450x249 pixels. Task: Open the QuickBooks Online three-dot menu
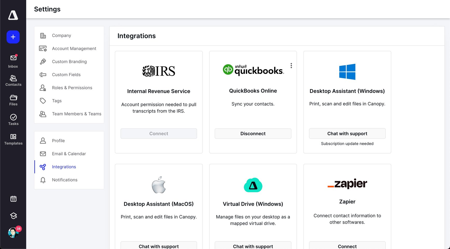pyautogui.click(x=291, y=65)
